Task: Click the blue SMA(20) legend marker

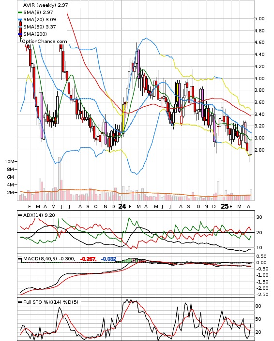Action: click(x=20, y=20)
